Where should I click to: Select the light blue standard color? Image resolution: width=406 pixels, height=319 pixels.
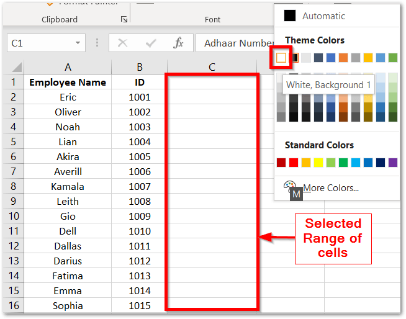356,163
